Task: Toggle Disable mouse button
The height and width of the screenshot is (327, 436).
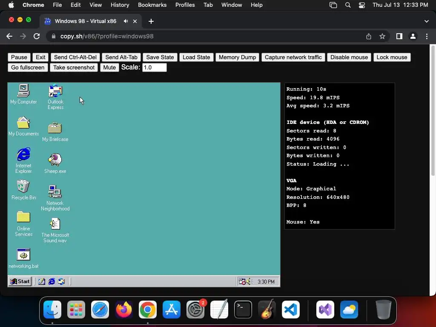Action: click(349, 57)
